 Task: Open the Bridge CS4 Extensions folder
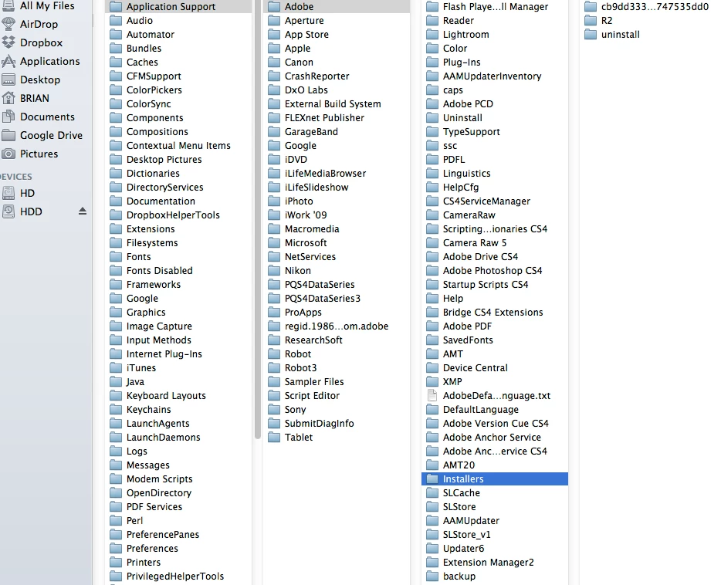pos(495,313)
